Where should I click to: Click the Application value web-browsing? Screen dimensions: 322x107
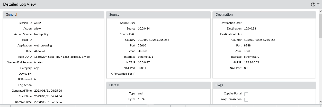point(43,45)
